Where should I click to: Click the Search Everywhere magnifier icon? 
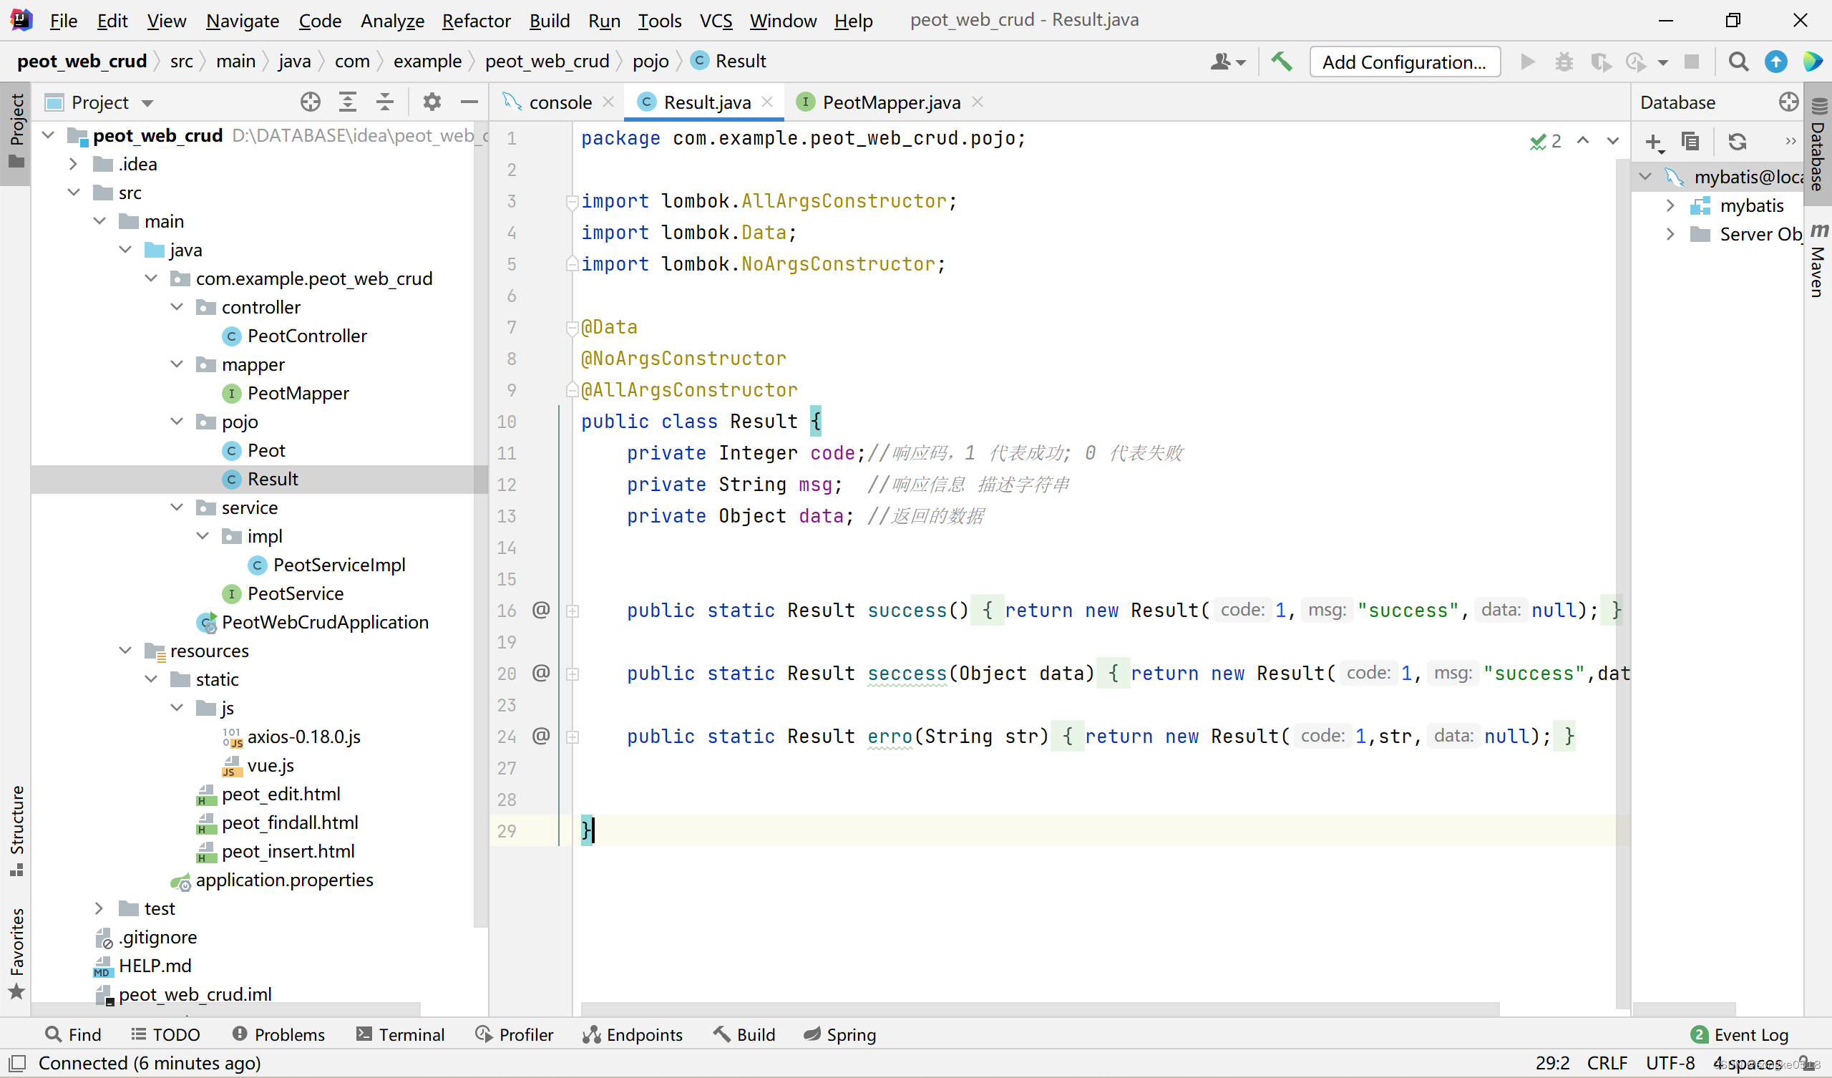point(1738,62)
